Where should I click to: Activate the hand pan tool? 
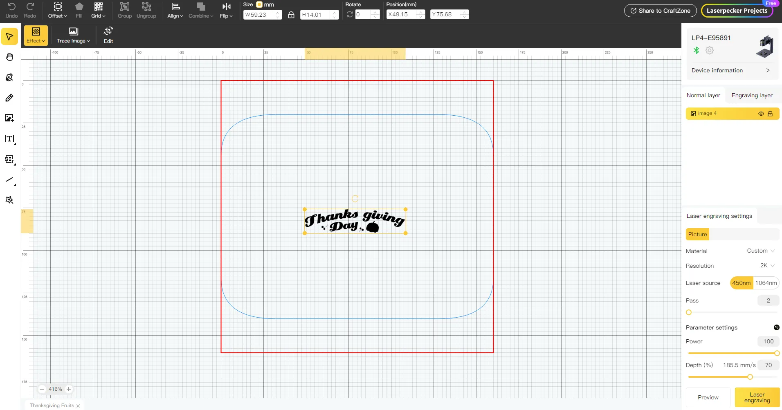(x=9, y=57)
